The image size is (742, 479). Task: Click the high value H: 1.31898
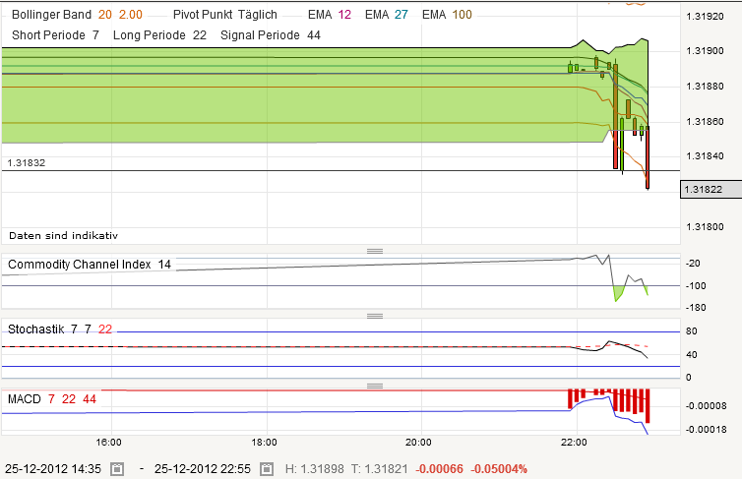pos(315,469)
